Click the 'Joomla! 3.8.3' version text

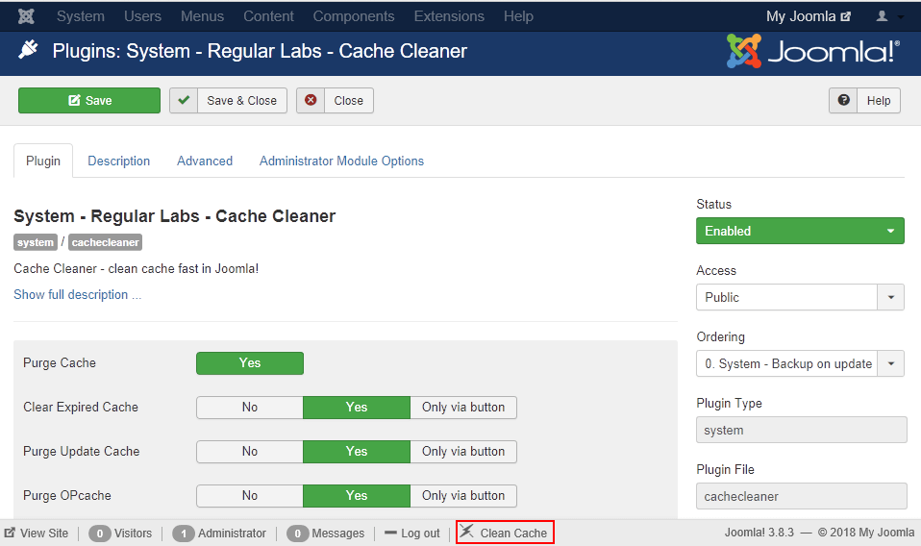(x=759, y=533)
